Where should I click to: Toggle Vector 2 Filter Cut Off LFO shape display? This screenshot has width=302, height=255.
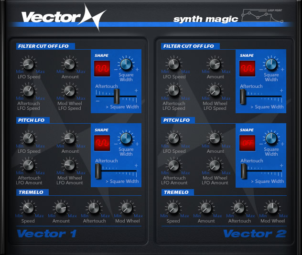pos(247,68)
